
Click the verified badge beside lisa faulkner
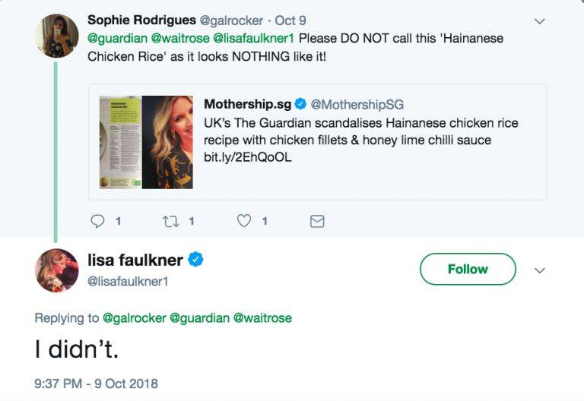pyautogui.click(x=195, y=260)
